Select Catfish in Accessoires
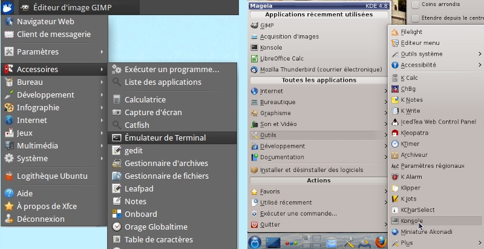This screenshot has height=249, width=484. (x=172, y=125)
